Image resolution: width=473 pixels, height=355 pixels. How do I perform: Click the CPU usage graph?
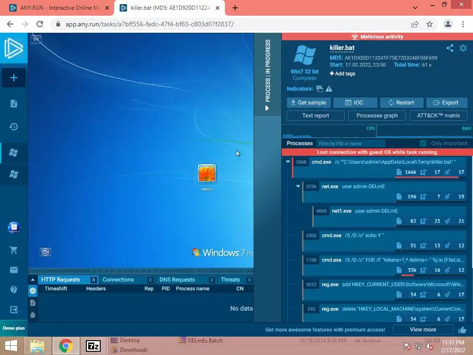click(x=329, y=132)
